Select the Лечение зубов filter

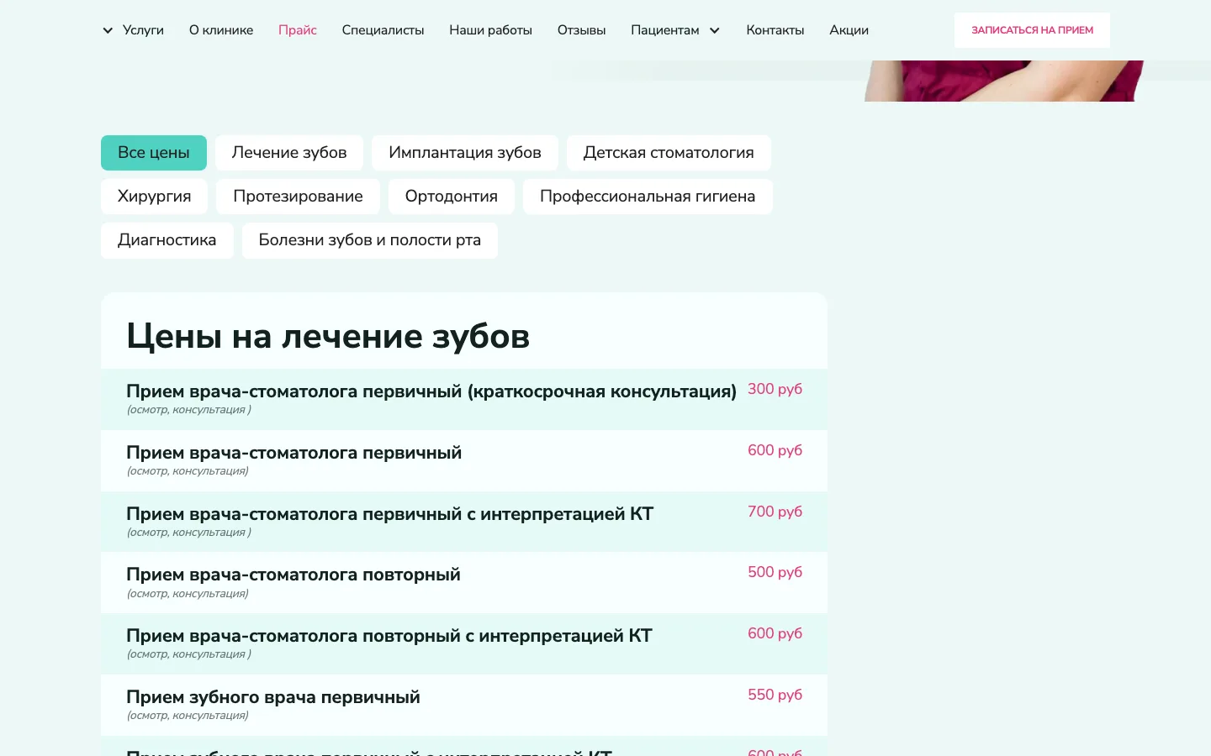point(289,153)
